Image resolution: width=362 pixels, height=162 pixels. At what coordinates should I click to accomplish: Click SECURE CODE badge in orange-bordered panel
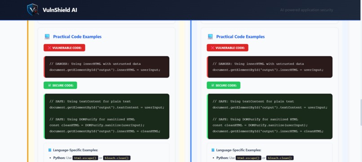(60, 85)
